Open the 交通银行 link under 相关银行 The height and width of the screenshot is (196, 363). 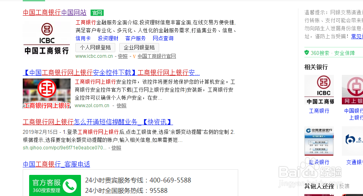(355, 162)
